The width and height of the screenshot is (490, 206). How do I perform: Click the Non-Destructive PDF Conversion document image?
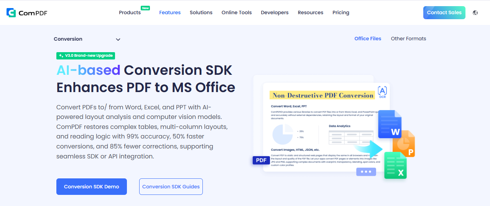pos(326,127)
